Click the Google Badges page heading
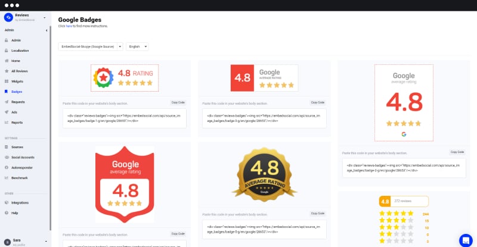Viewport: 477px width, 247px height. pos(80,20)
